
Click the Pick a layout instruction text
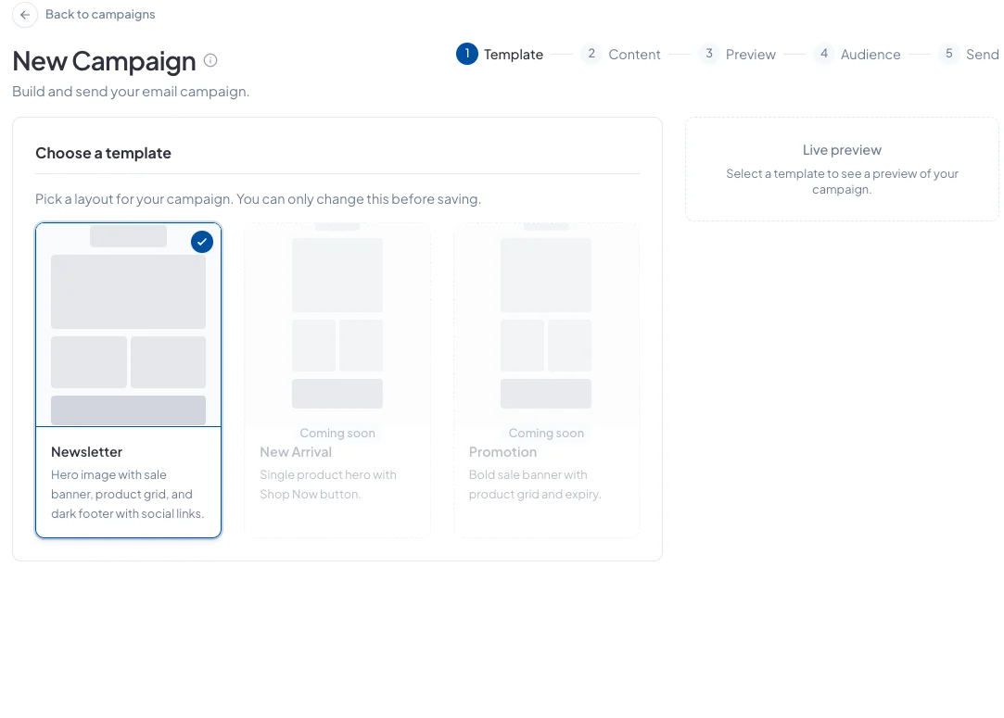[x=258, y=199]
